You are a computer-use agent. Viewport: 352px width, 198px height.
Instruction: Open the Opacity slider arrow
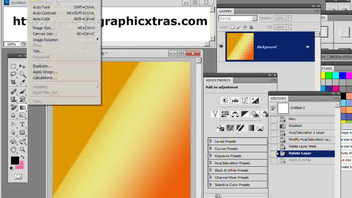point(288,18)
